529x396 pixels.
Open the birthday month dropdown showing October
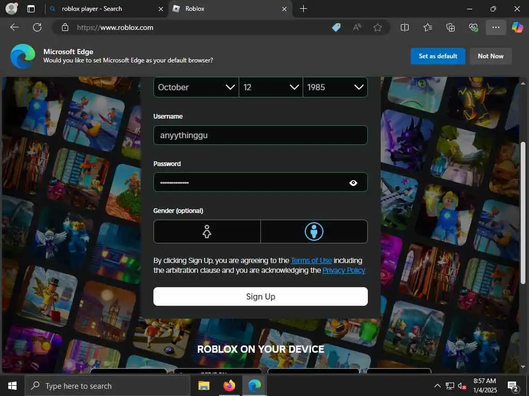click(x=196, y=87)
